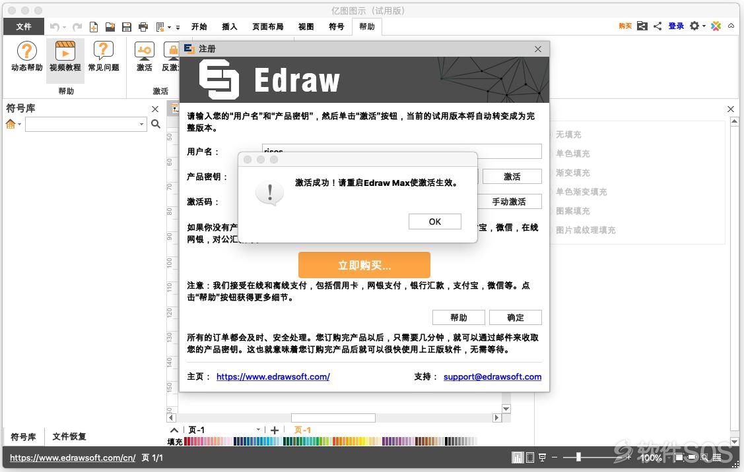Open the https://www.edrawsoft.com/ homepage link

(x=273, y=377)
